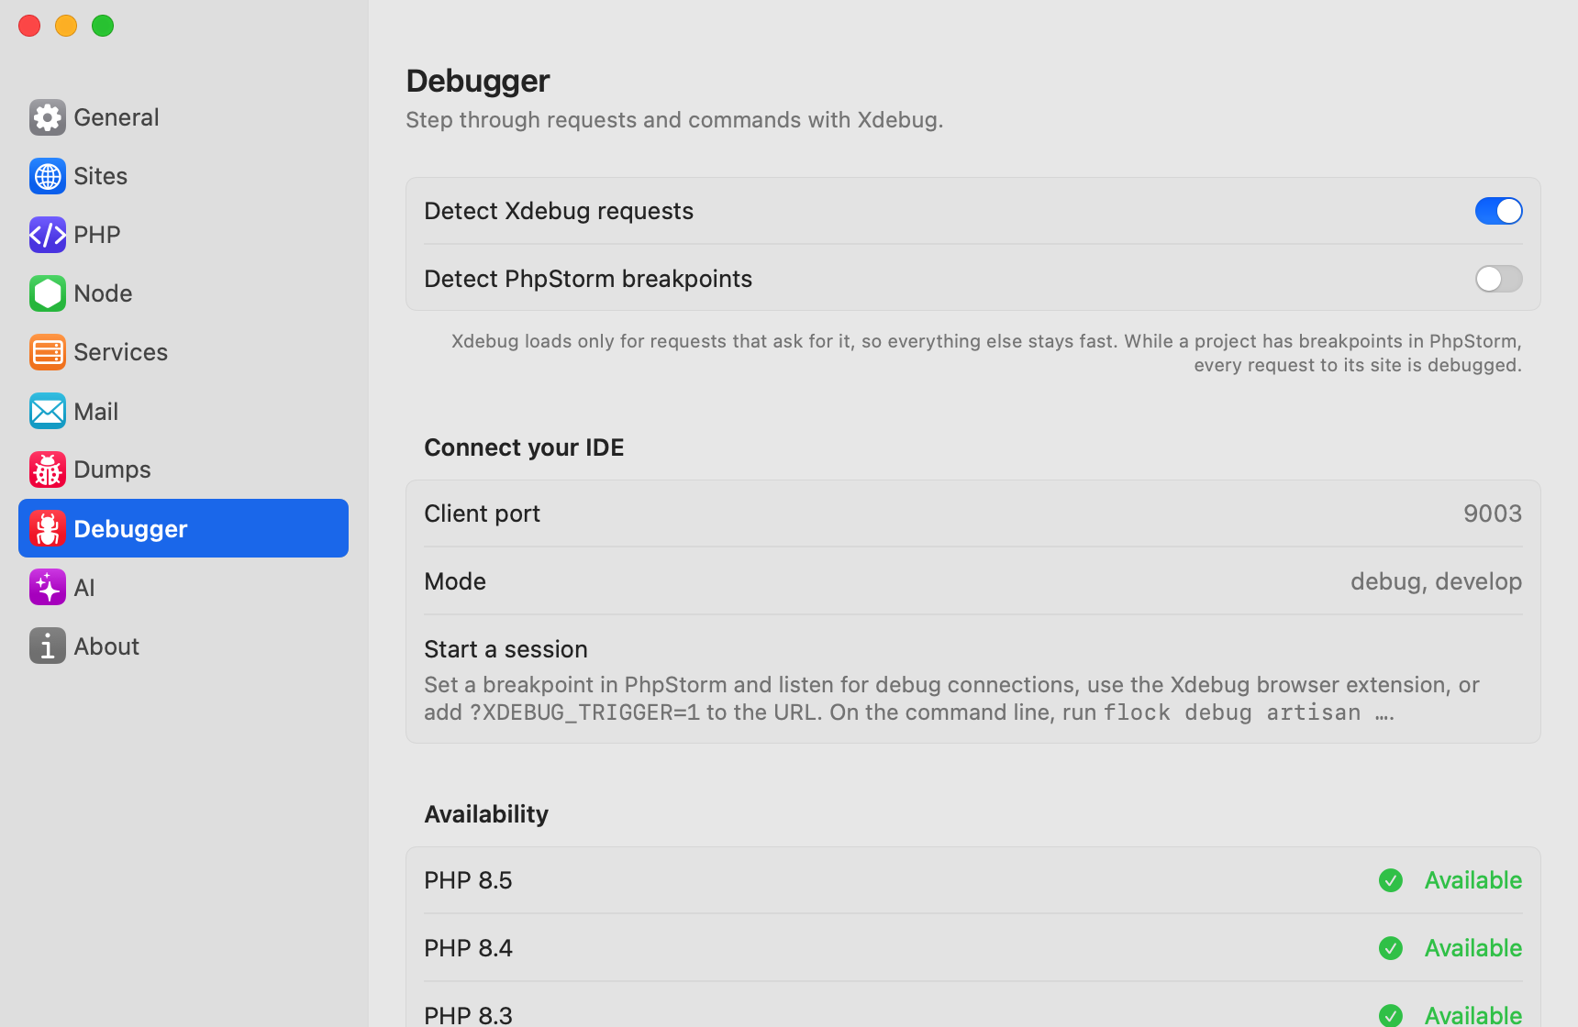Click the Connect your IDE heading
The height and width of the screenshot is (1027, 1578).
(524, 447)
